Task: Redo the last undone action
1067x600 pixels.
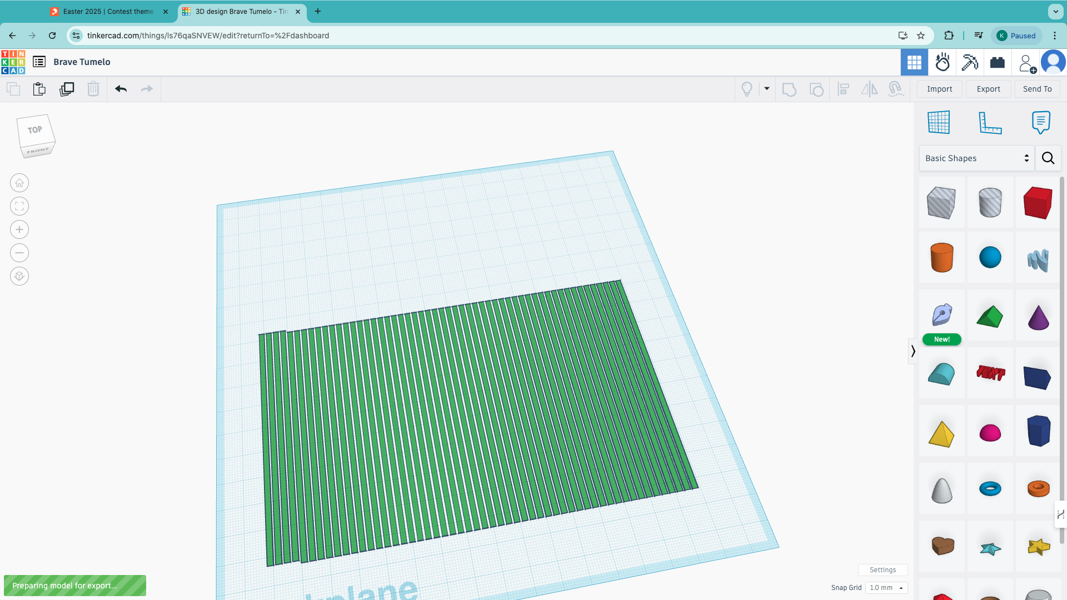Action: [x=147, y=89]
